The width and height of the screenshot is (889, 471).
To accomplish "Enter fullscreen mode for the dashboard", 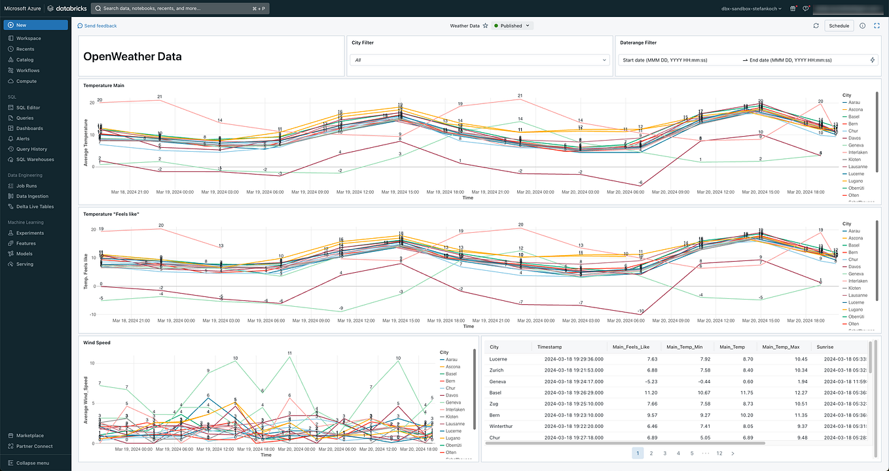I will click(877, 26).
